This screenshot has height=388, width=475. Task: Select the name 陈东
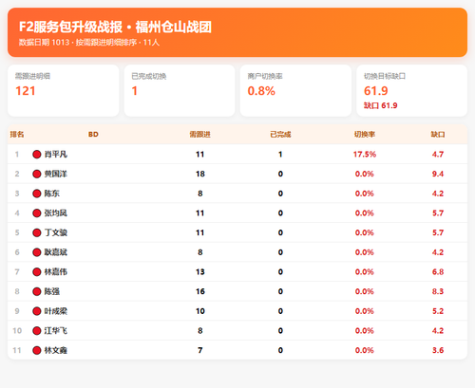(52, 194)
